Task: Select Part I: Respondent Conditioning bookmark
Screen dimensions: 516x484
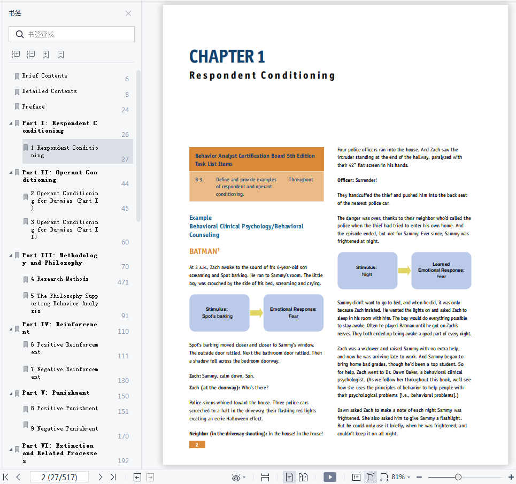Action: (x=60, y=127)
